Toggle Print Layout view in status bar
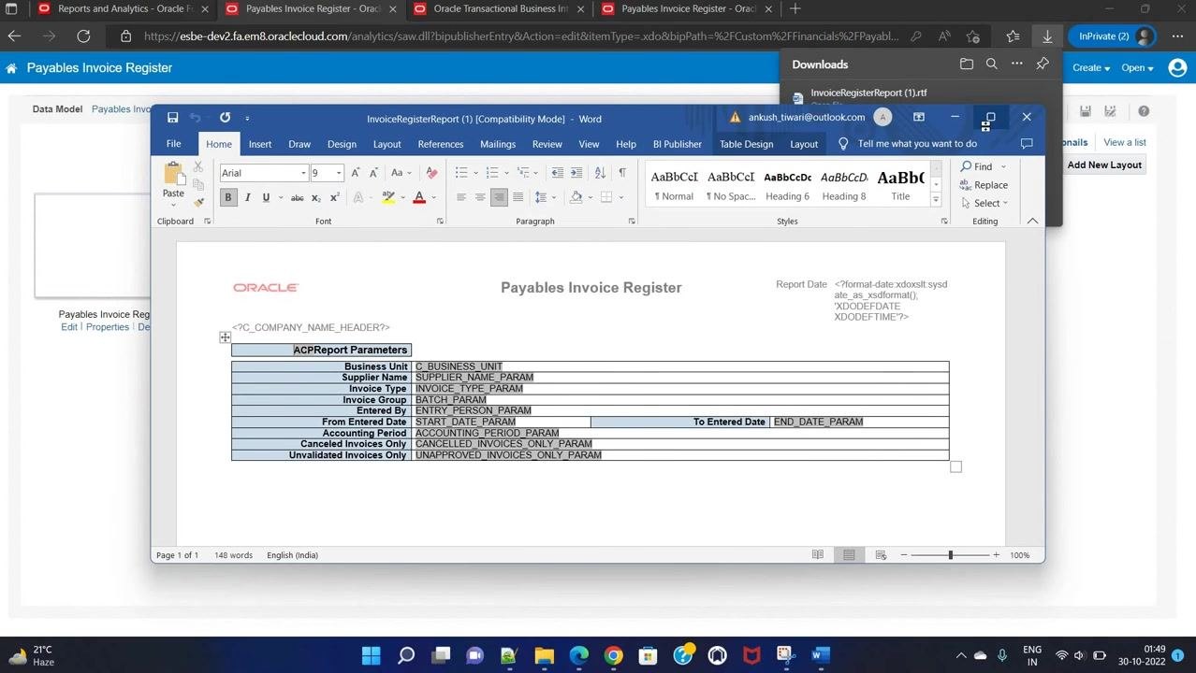 point(849,555)
